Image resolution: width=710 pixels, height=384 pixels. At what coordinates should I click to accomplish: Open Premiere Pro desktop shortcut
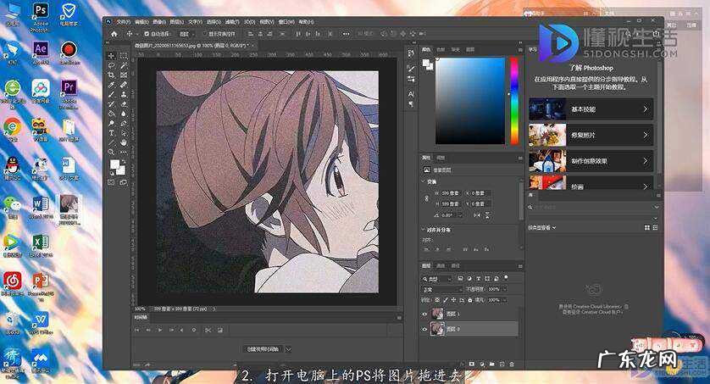(x=69, y=93)
